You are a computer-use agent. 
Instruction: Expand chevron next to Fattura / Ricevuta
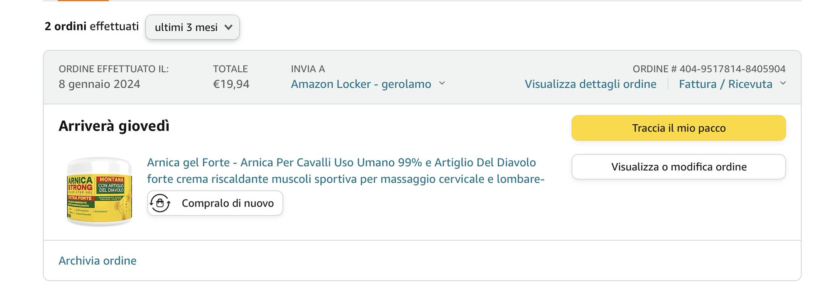point(783,83)
